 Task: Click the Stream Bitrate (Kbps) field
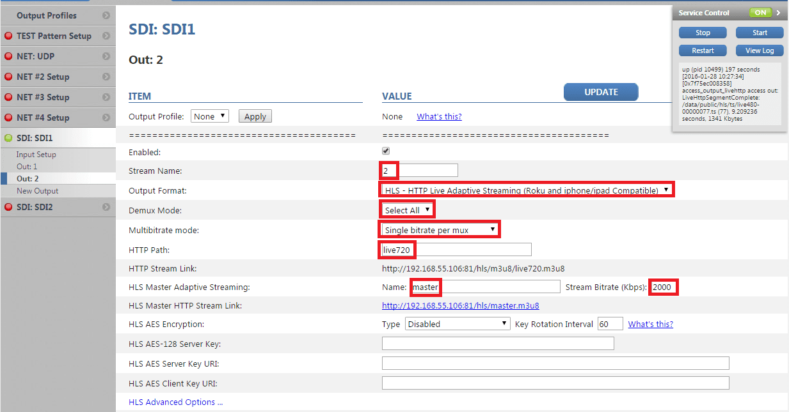pyautogui.click(x=664, y=287)
